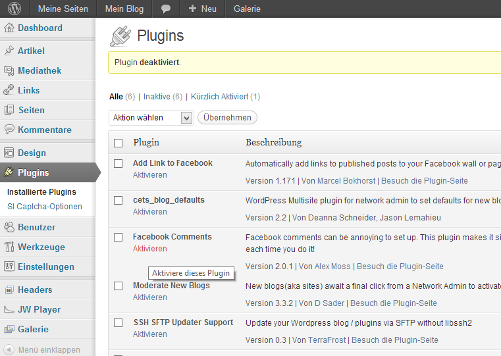Show Alle plugins filter

pyautogui.click(x=116, y=97)
